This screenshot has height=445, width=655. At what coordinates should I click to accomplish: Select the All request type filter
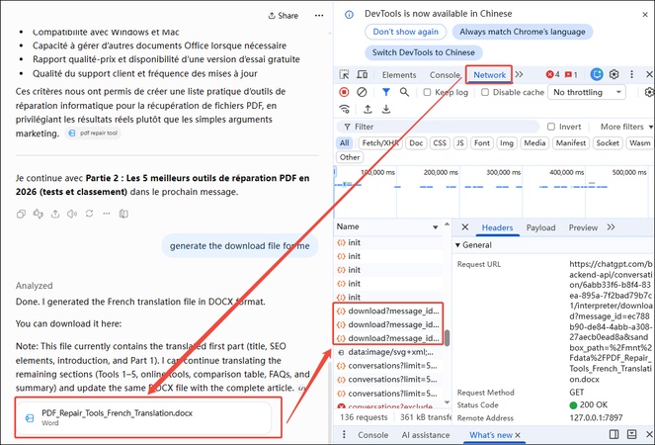(x=344, y=143)
